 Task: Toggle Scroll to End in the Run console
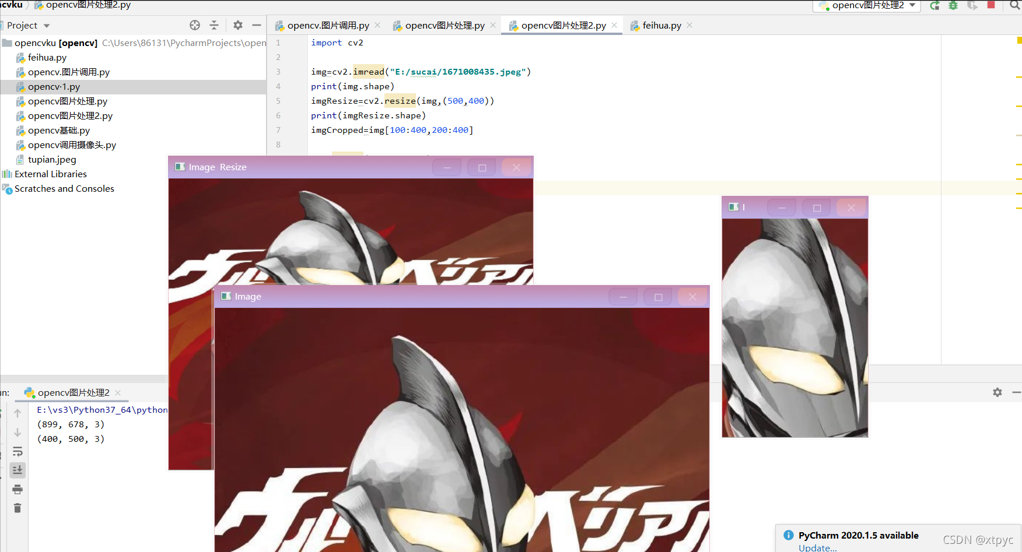click(17, 470)
